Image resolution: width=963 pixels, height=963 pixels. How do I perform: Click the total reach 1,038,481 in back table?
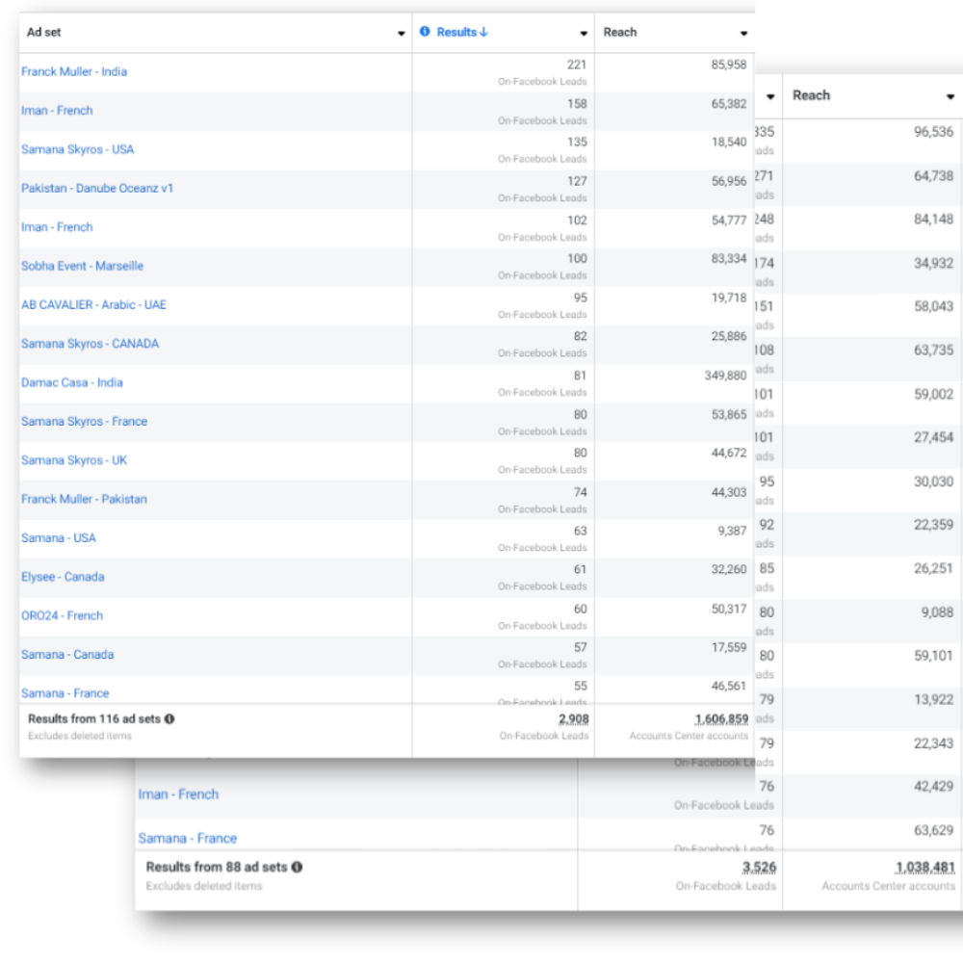[x=924, y=868]
